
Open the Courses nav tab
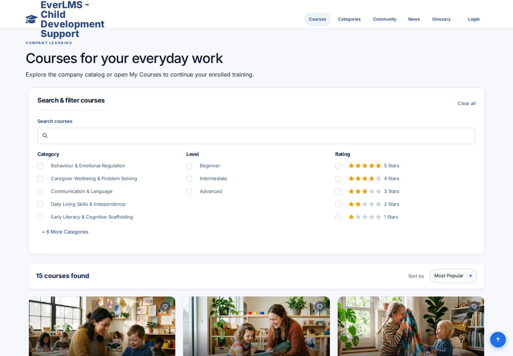pos(317,19)
